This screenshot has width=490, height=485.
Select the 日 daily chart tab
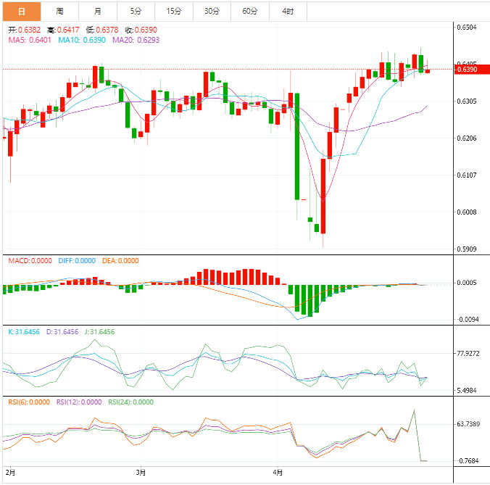pos(21,11)
